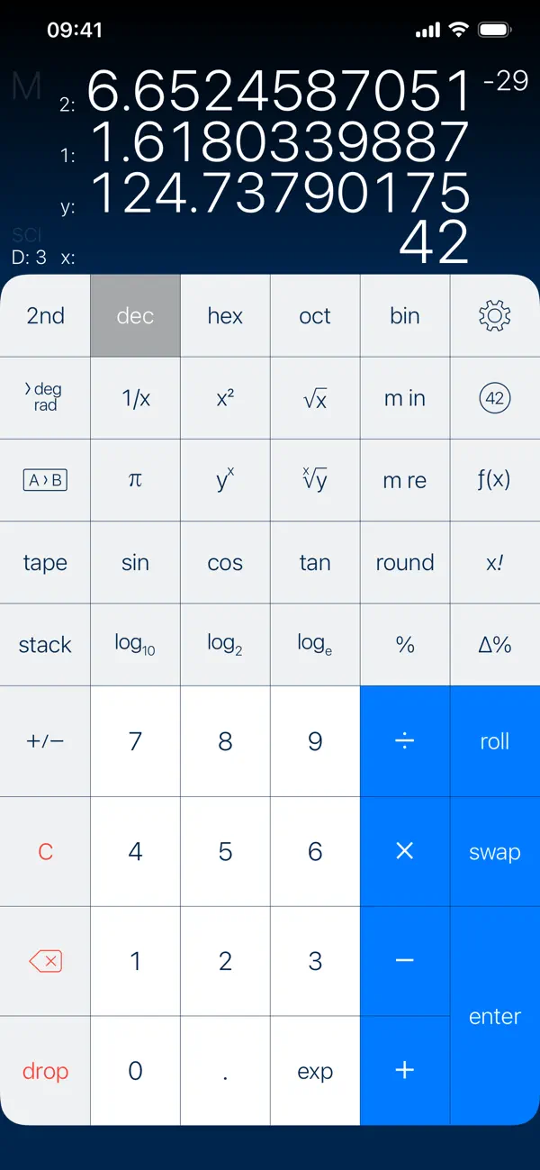The image size is (540, 1170).
Task: Switch to binary base
Action: pos(404,315)
